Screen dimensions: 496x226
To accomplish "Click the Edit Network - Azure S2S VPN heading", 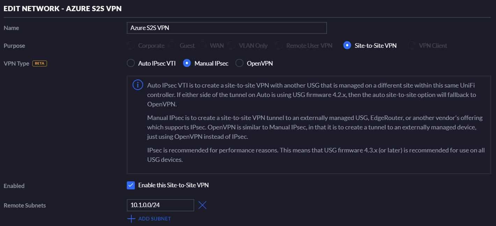I will point(63,9).
